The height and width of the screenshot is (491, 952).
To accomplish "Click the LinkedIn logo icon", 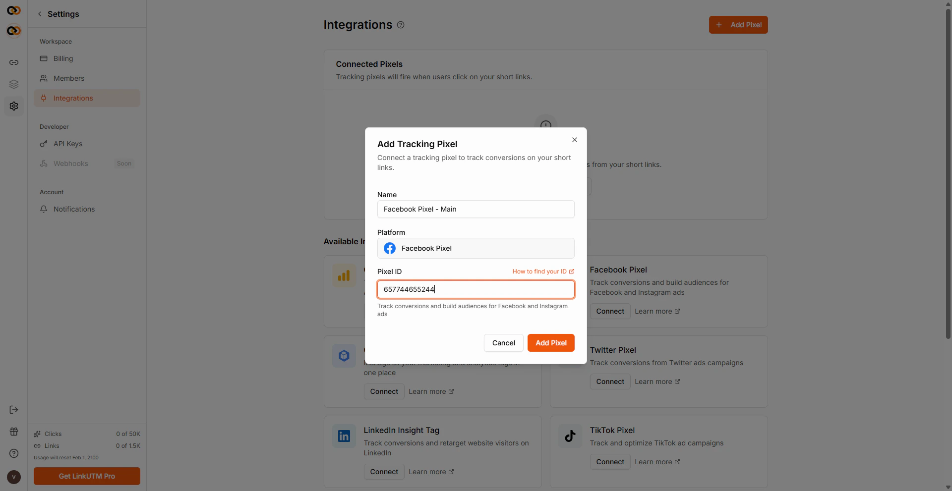I will coord(344,436).
